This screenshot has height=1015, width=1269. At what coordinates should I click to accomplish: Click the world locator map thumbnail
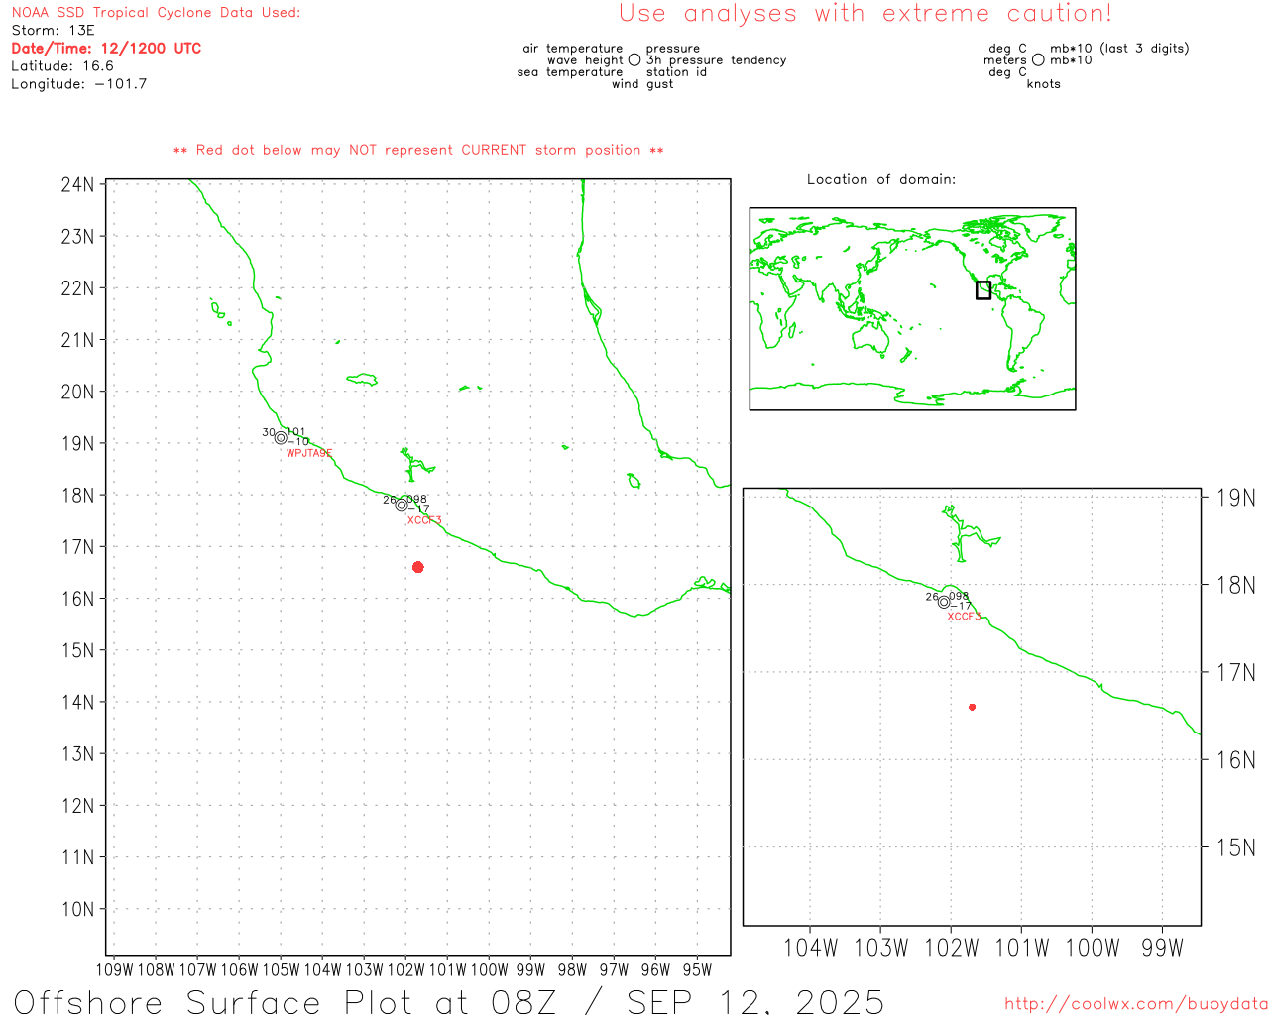[912, 309]
